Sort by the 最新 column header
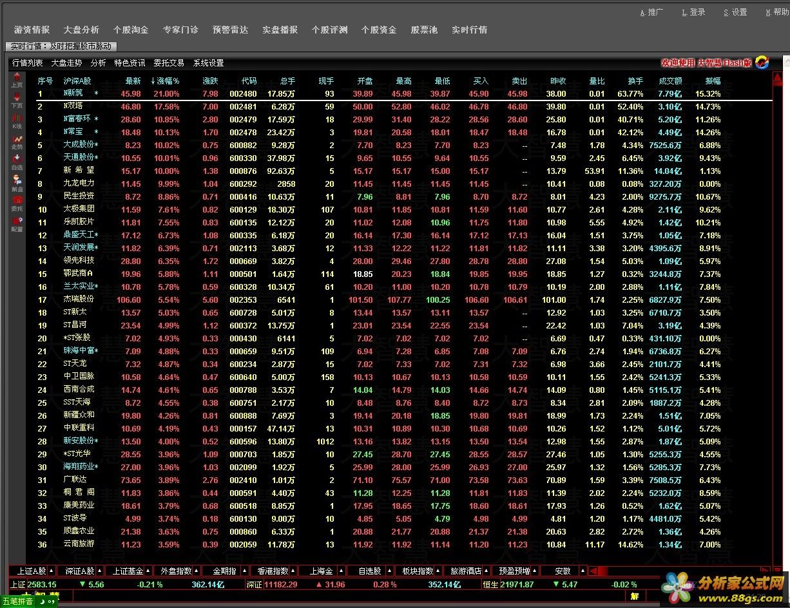 pyautogui.click(x=133, y=81)
